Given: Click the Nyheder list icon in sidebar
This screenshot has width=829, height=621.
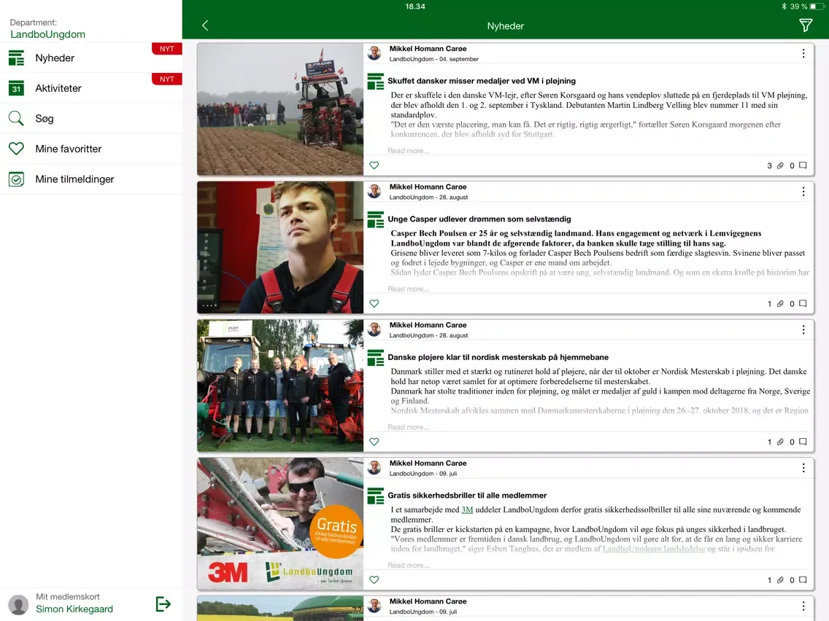Looking at the screenshot, I should click(x=16, y=58).
